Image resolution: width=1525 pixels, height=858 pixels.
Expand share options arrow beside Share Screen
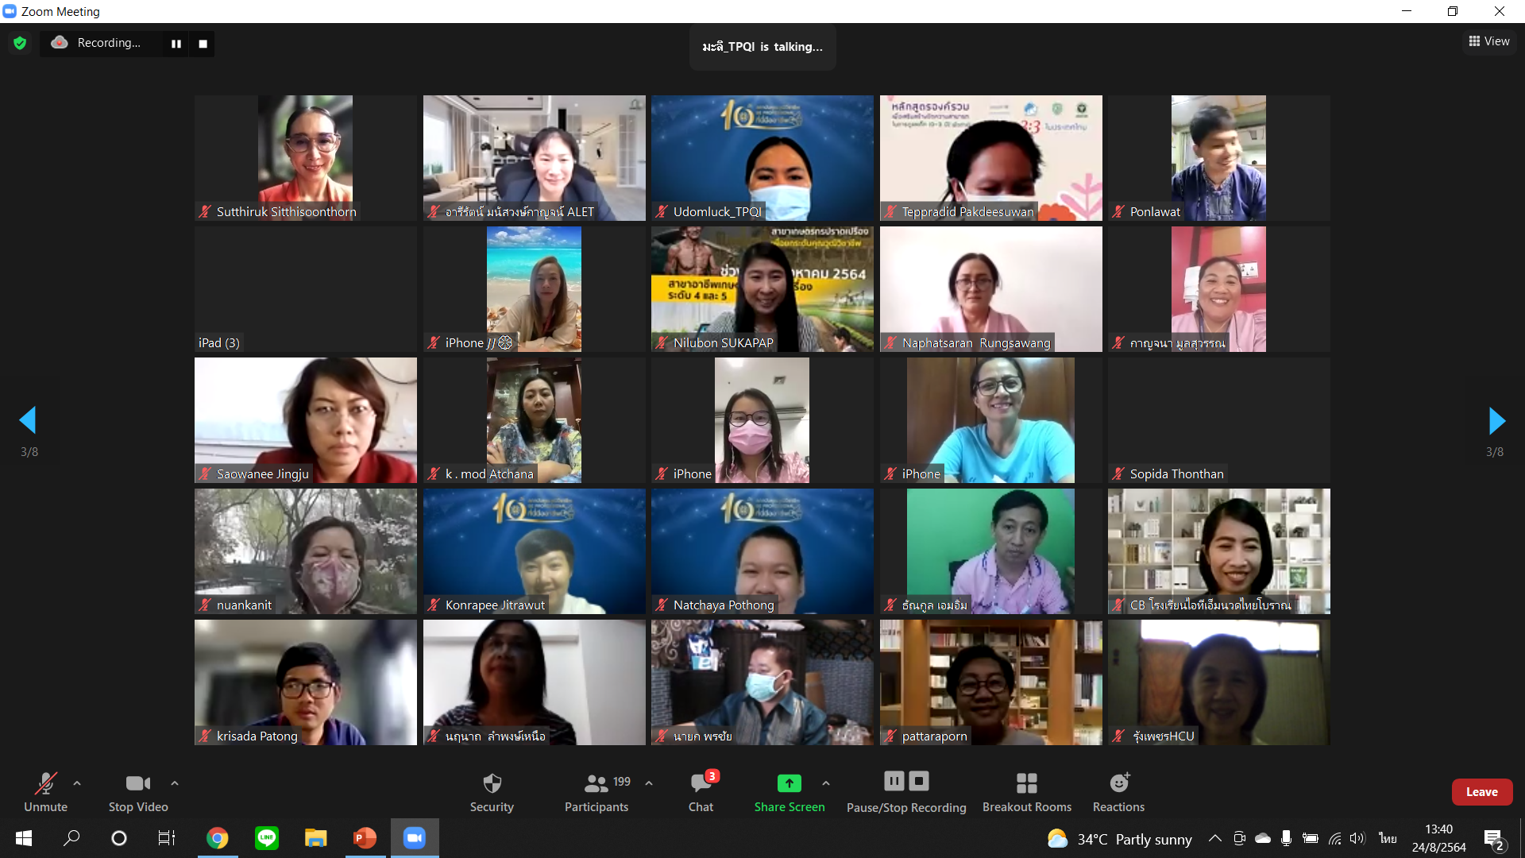click(x=826, y=783)
